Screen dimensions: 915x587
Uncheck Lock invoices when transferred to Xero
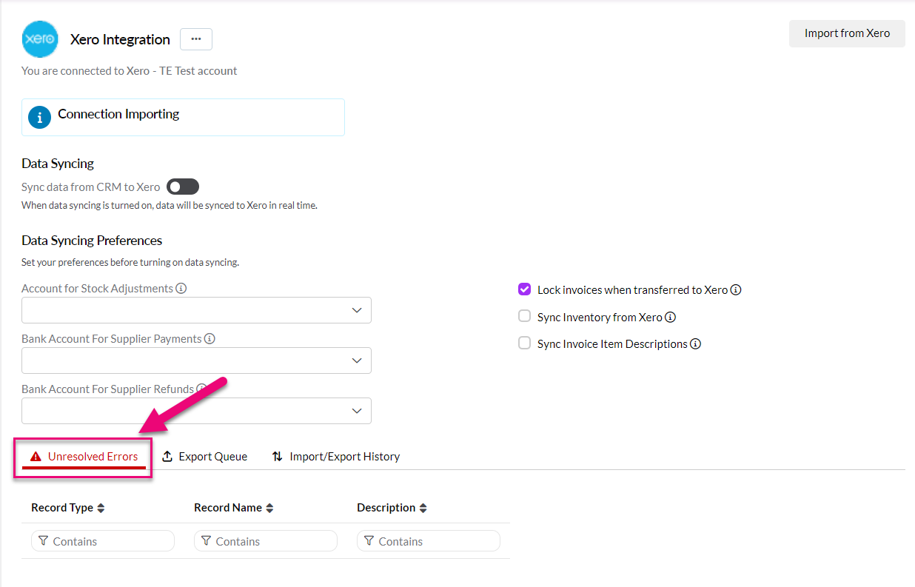coord(524,289)
